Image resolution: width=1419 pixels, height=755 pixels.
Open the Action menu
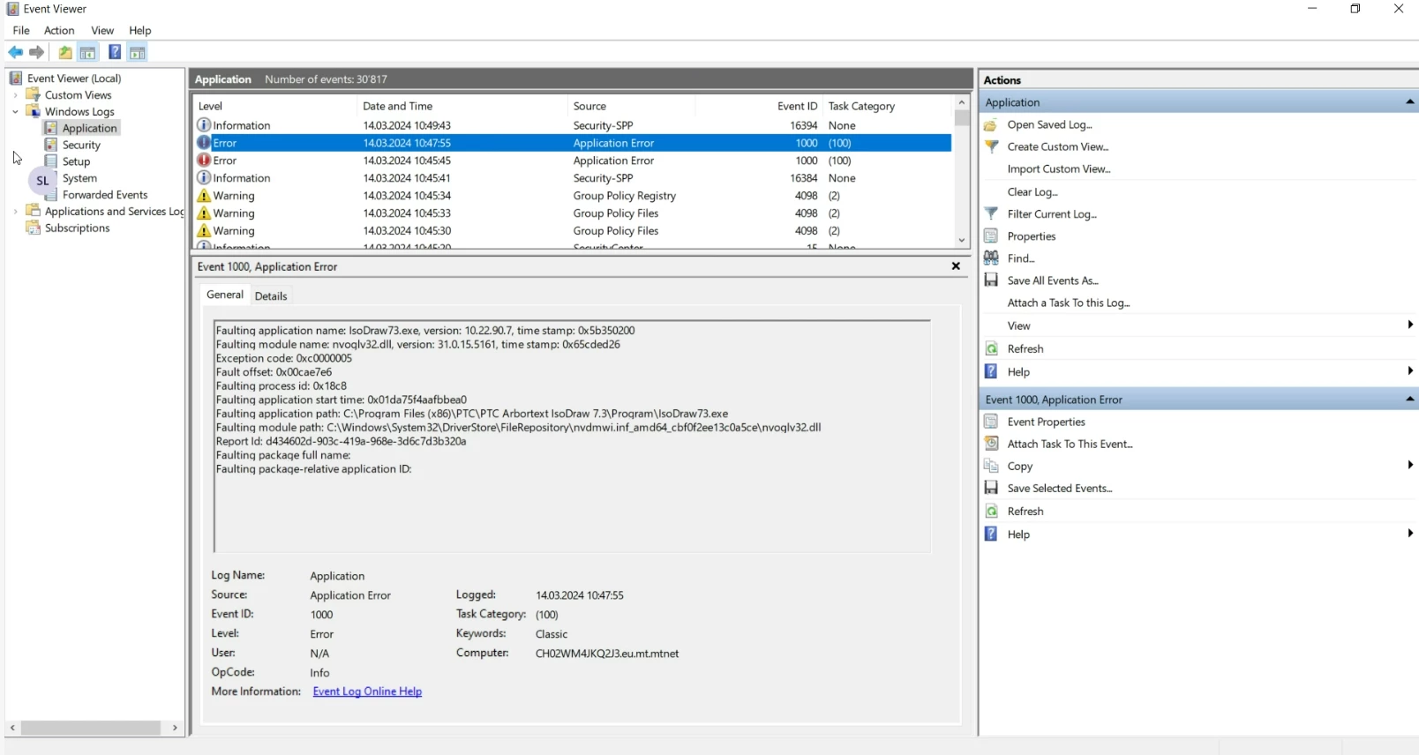coord(59,30)
